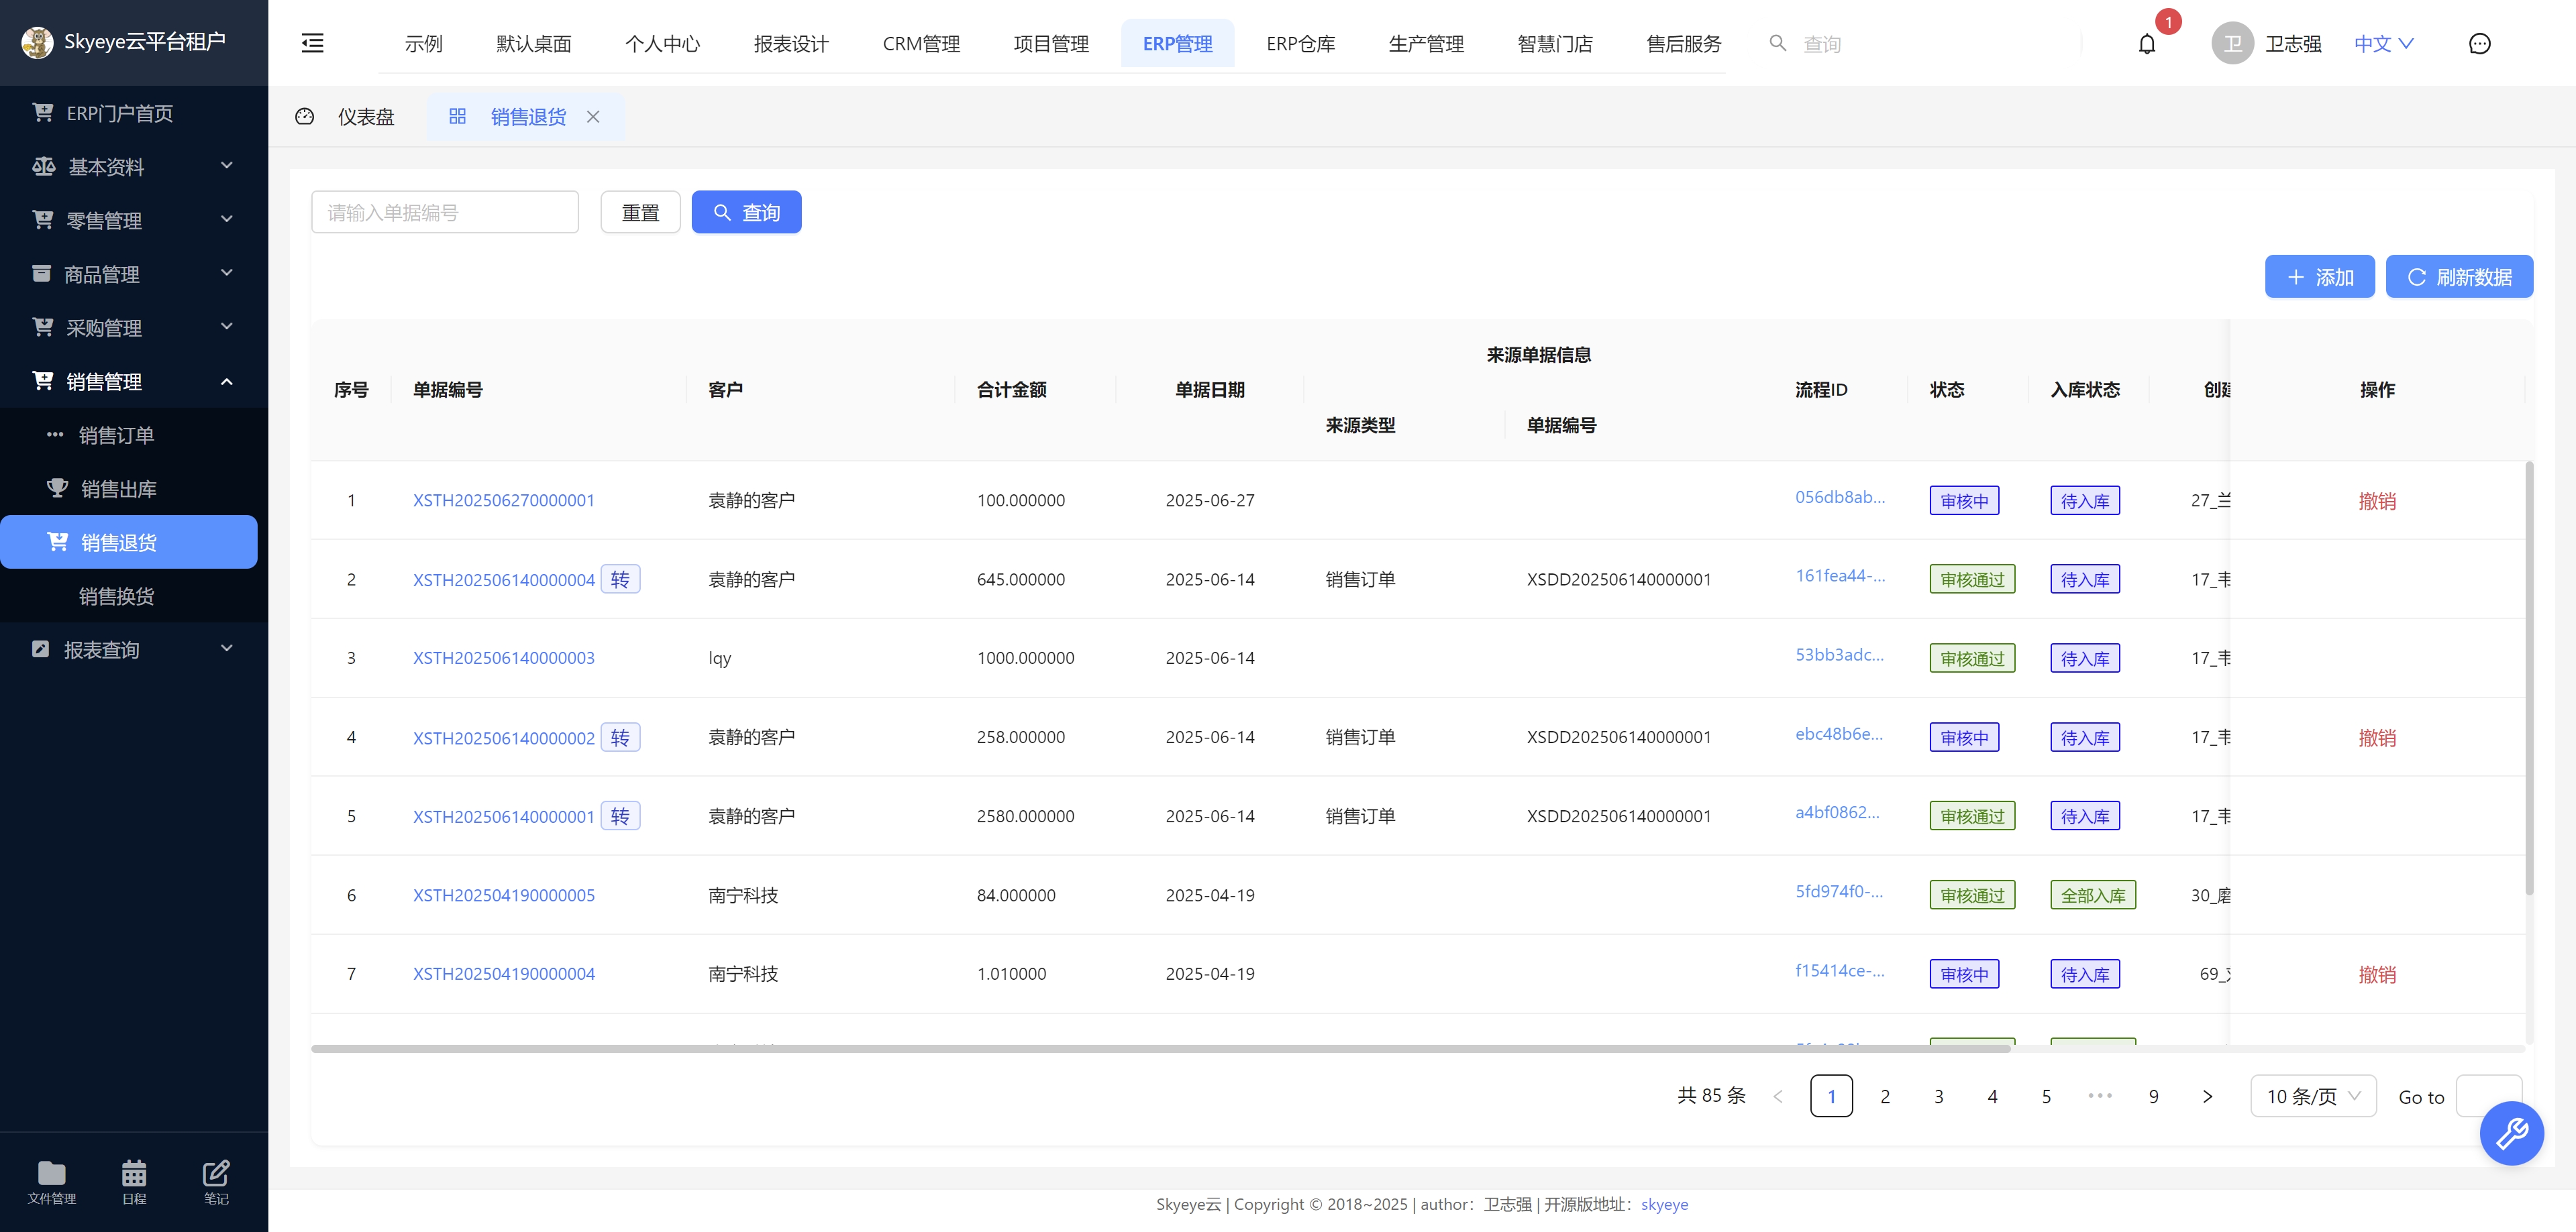Viewport: 2576px width, 1232px height.
Task: Switch to 生产管理 top menu
Action: [x=1425, y=44]
